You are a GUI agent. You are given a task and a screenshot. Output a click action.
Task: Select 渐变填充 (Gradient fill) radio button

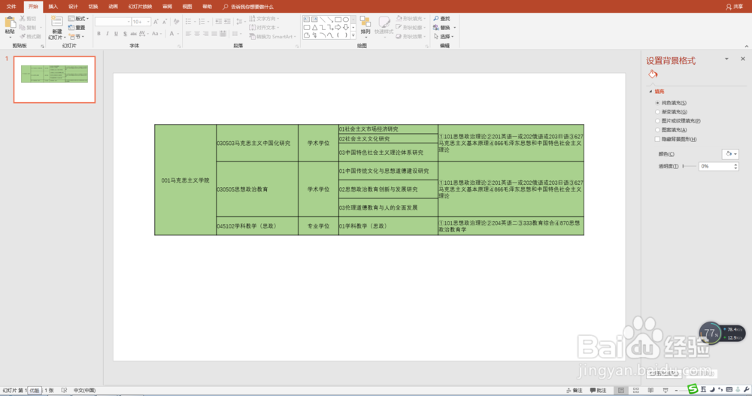coord(657,112)
